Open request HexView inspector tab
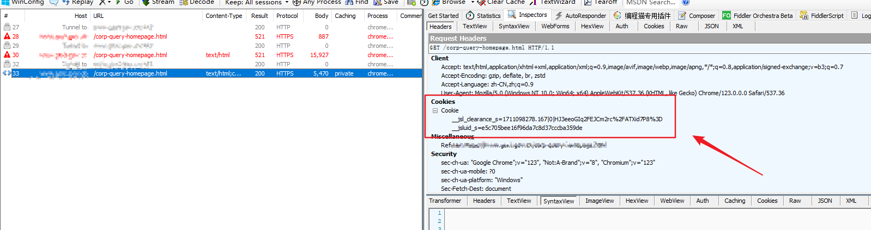 (x=592, y=26)
